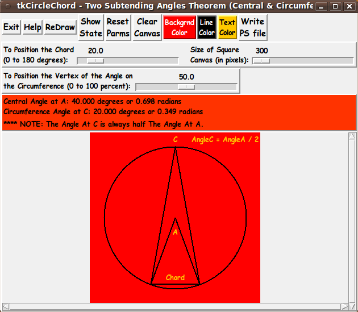Image resolution: width=358 pixels, height=312 pixels.
Task: Click the canvas size slider trough right of its handle
Action: [x=311, y=61]
